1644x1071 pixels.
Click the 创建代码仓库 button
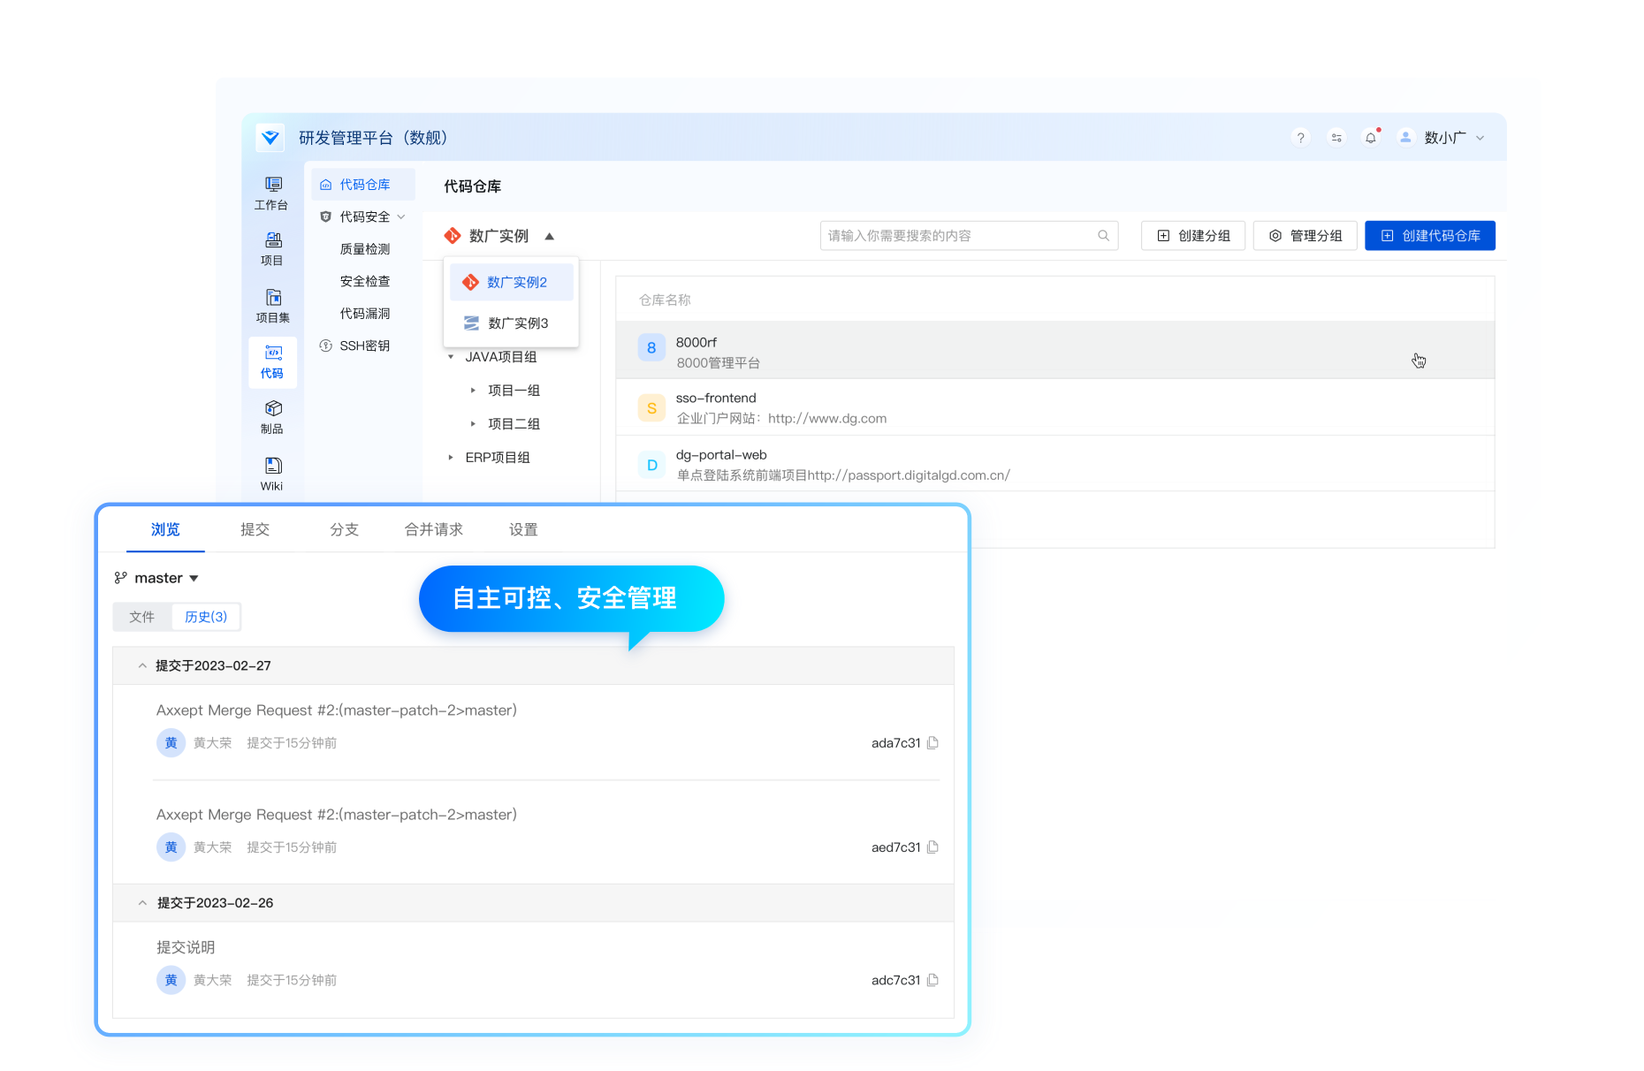[x=1429, y=236]
